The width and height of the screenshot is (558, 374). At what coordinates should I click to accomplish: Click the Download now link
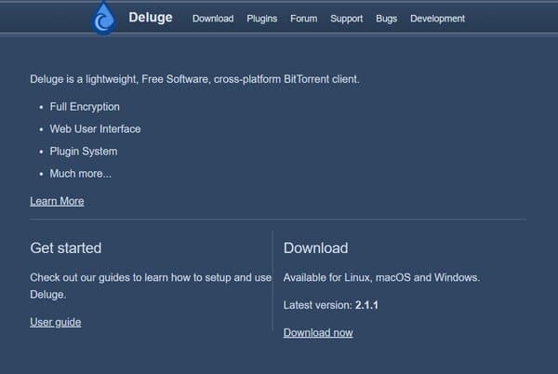[318, 333]
